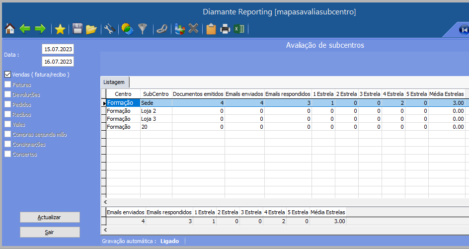Uncheck the Vendas (fatura/recibo) checkbox
This screenshot has height=249, width=469.
[7, 75]
